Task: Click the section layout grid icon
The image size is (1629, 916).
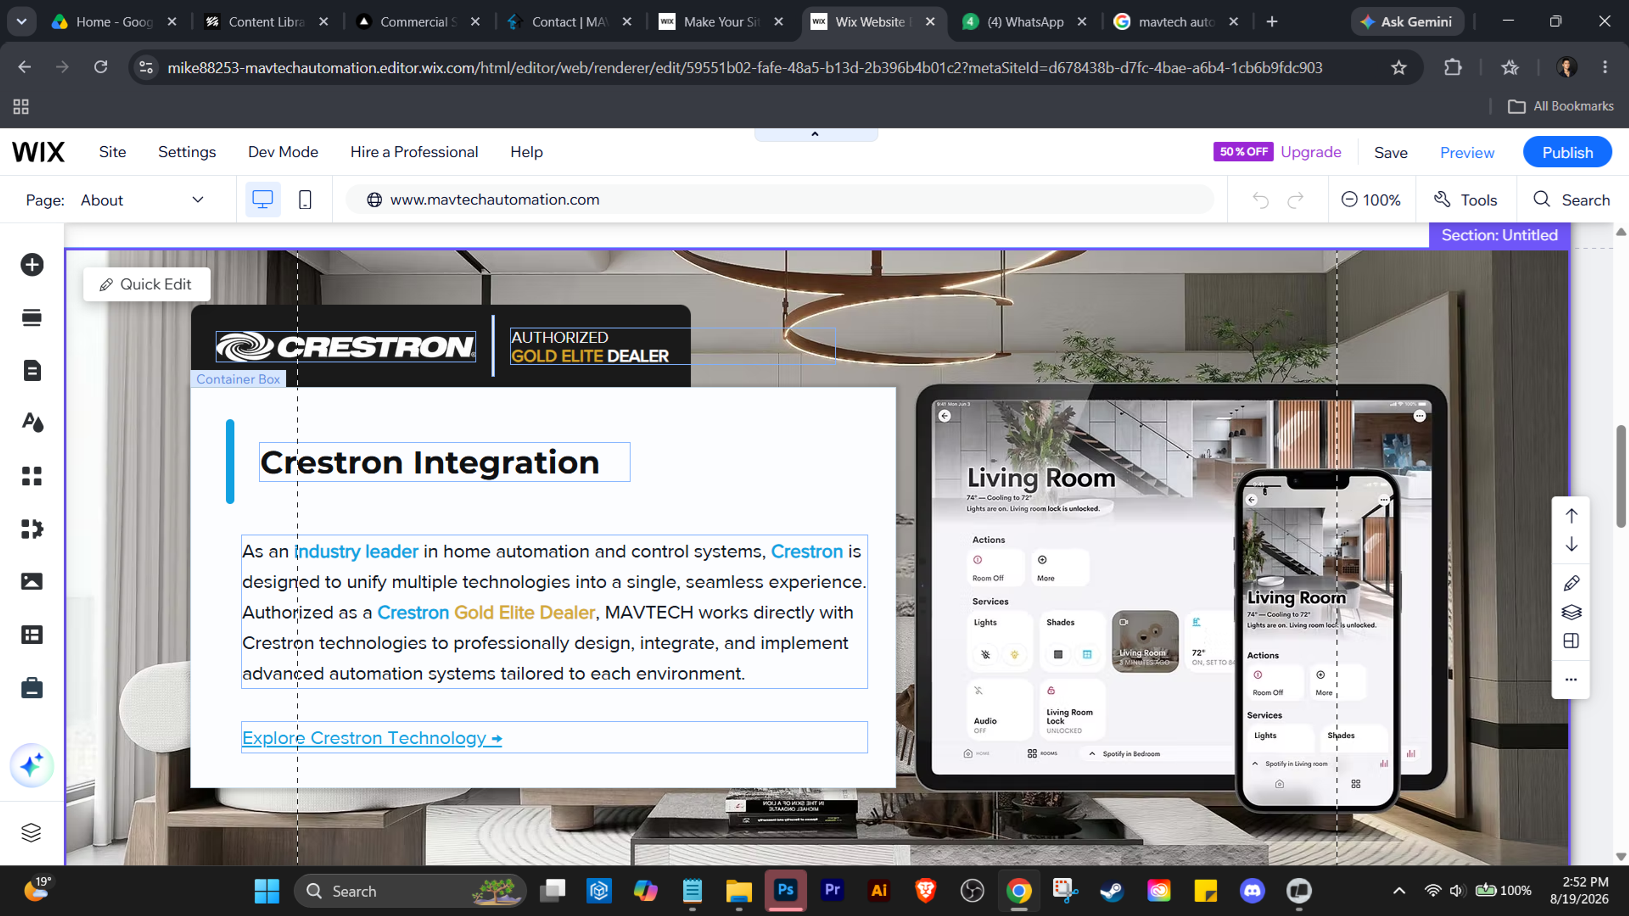Action: coord(1571,641)
